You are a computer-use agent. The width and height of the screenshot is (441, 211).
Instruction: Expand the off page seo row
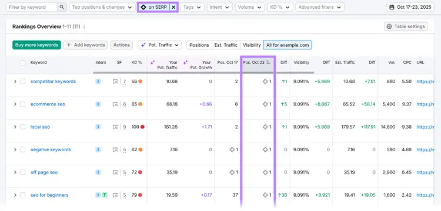click(x=15, y=172)
